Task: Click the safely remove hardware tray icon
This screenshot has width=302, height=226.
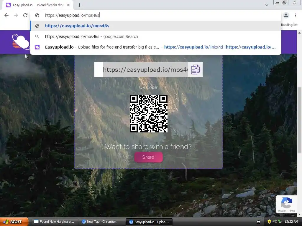Action: click(280, 222)
